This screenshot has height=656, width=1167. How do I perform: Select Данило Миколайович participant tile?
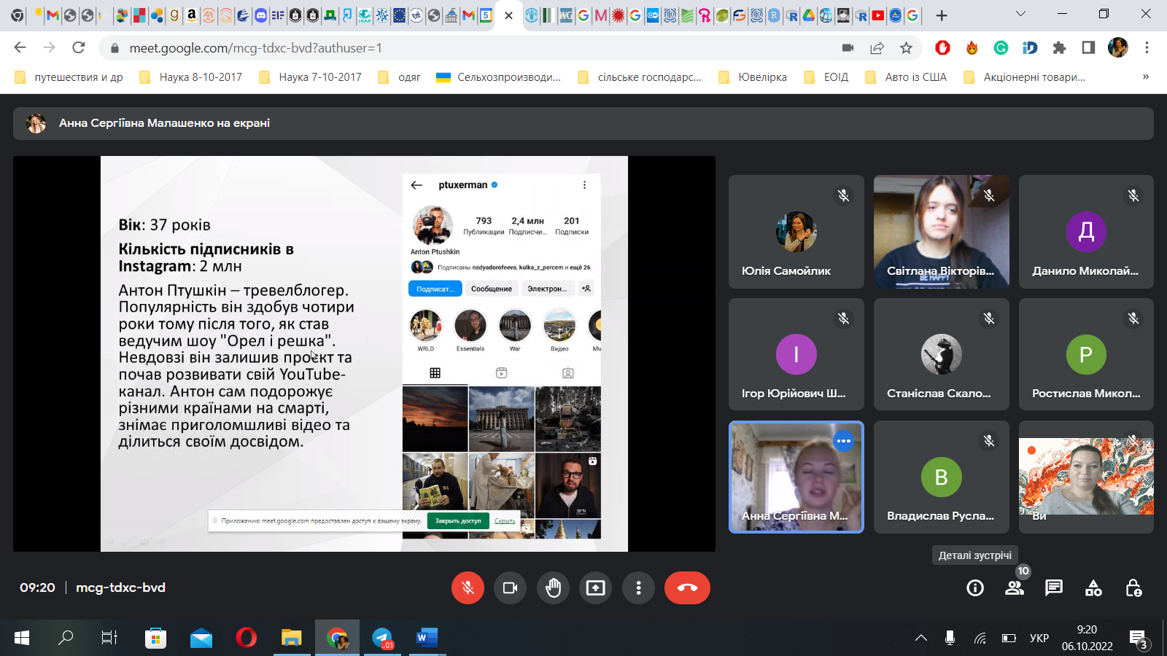(x=1086, y=232)
